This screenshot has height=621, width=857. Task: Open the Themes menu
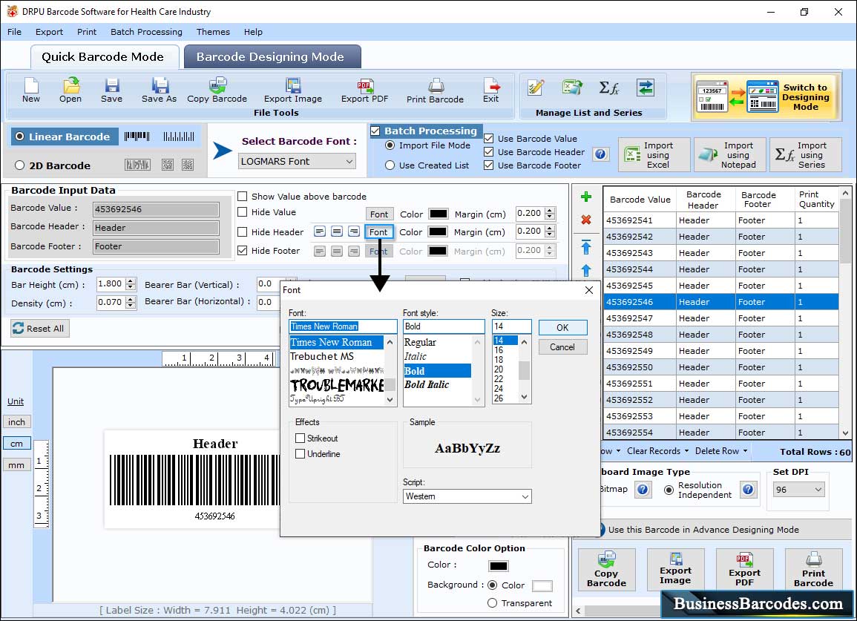[213, 32]
